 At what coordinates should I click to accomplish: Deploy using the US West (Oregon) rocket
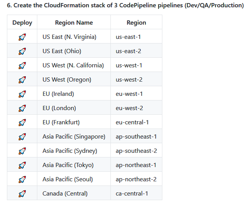22,80
